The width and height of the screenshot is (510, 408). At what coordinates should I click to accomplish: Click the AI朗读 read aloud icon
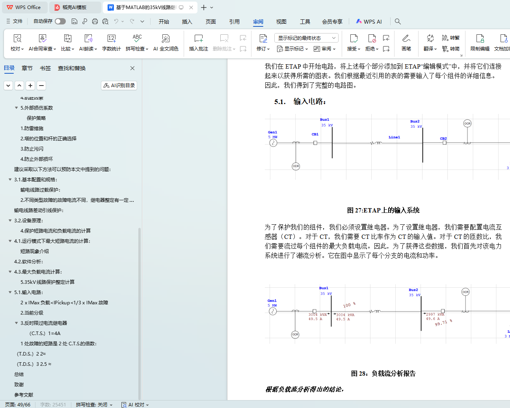88,39
